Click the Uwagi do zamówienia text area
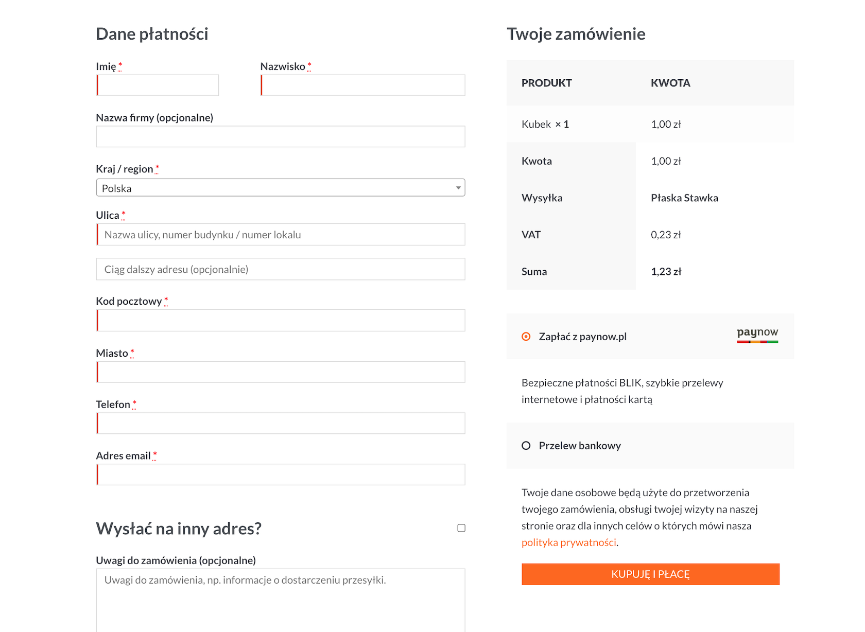This screenshot has height=632, width=865. (x=280, y=600)
